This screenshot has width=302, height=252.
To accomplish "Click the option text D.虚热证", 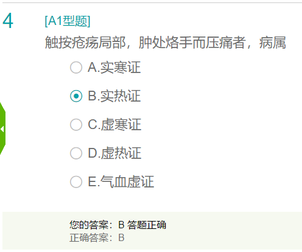I will click(114, 153).
